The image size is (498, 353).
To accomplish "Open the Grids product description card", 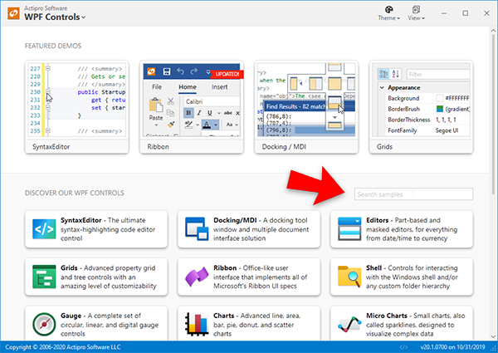I will click(x=96, y=277).
